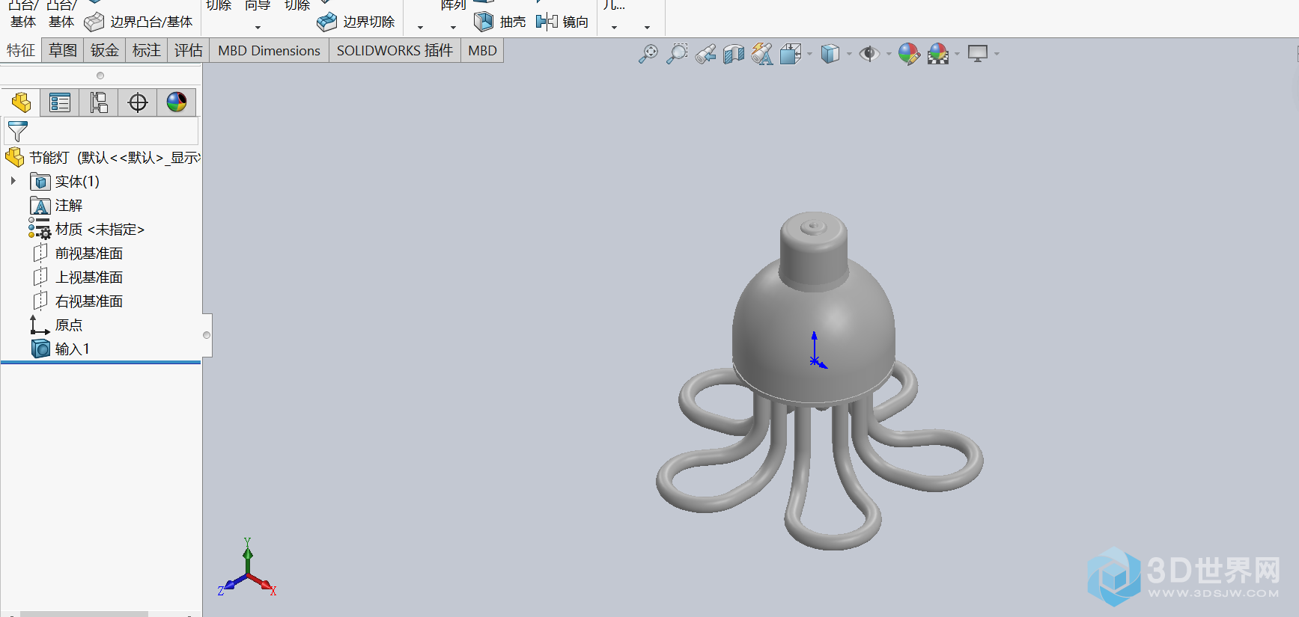Click the 边界切除 tool
Screen dimensions: 1299x617
pos(356,22)
